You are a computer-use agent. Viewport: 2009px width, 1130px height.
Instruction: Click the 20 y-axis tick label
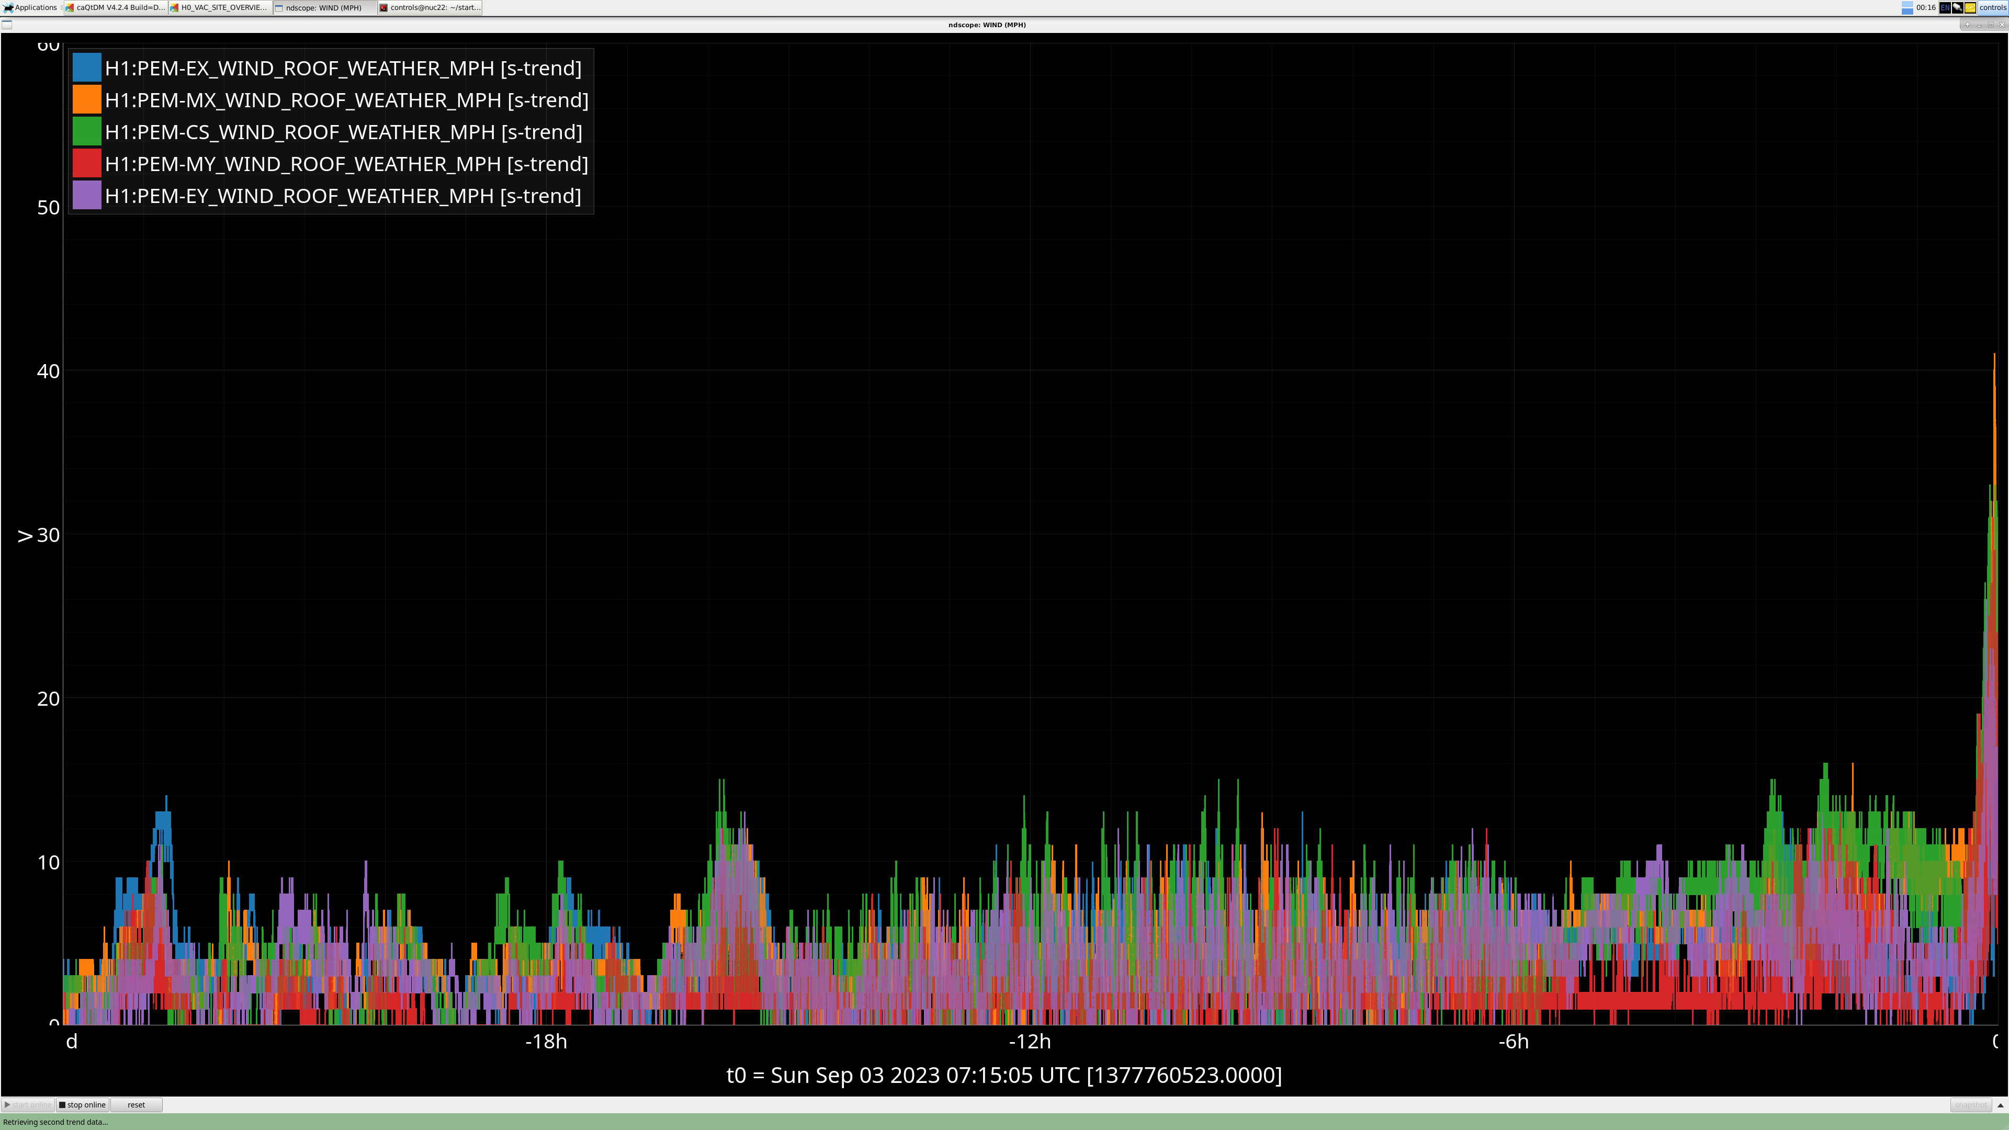click(x=48, y=699)
